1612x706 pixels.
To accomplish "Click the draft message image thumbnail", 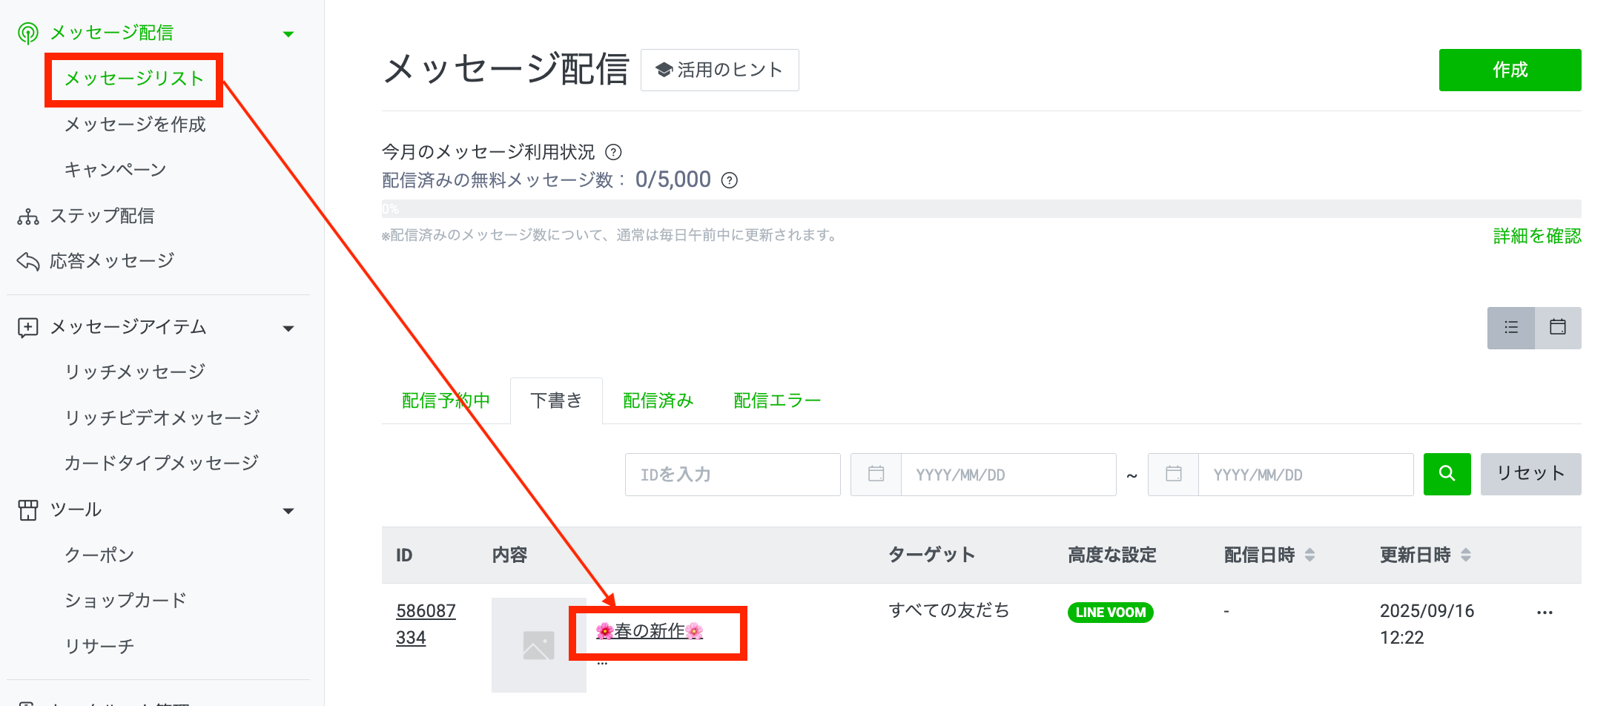I will tap(538, 644).
